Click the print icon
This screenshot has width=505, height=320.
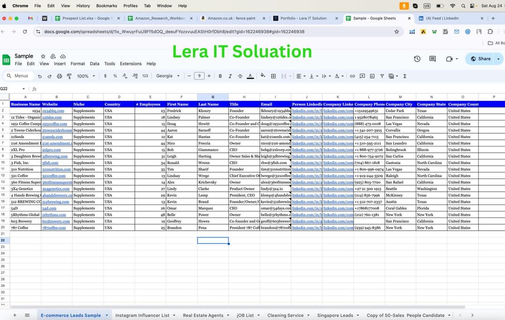(x=59, y=76)
